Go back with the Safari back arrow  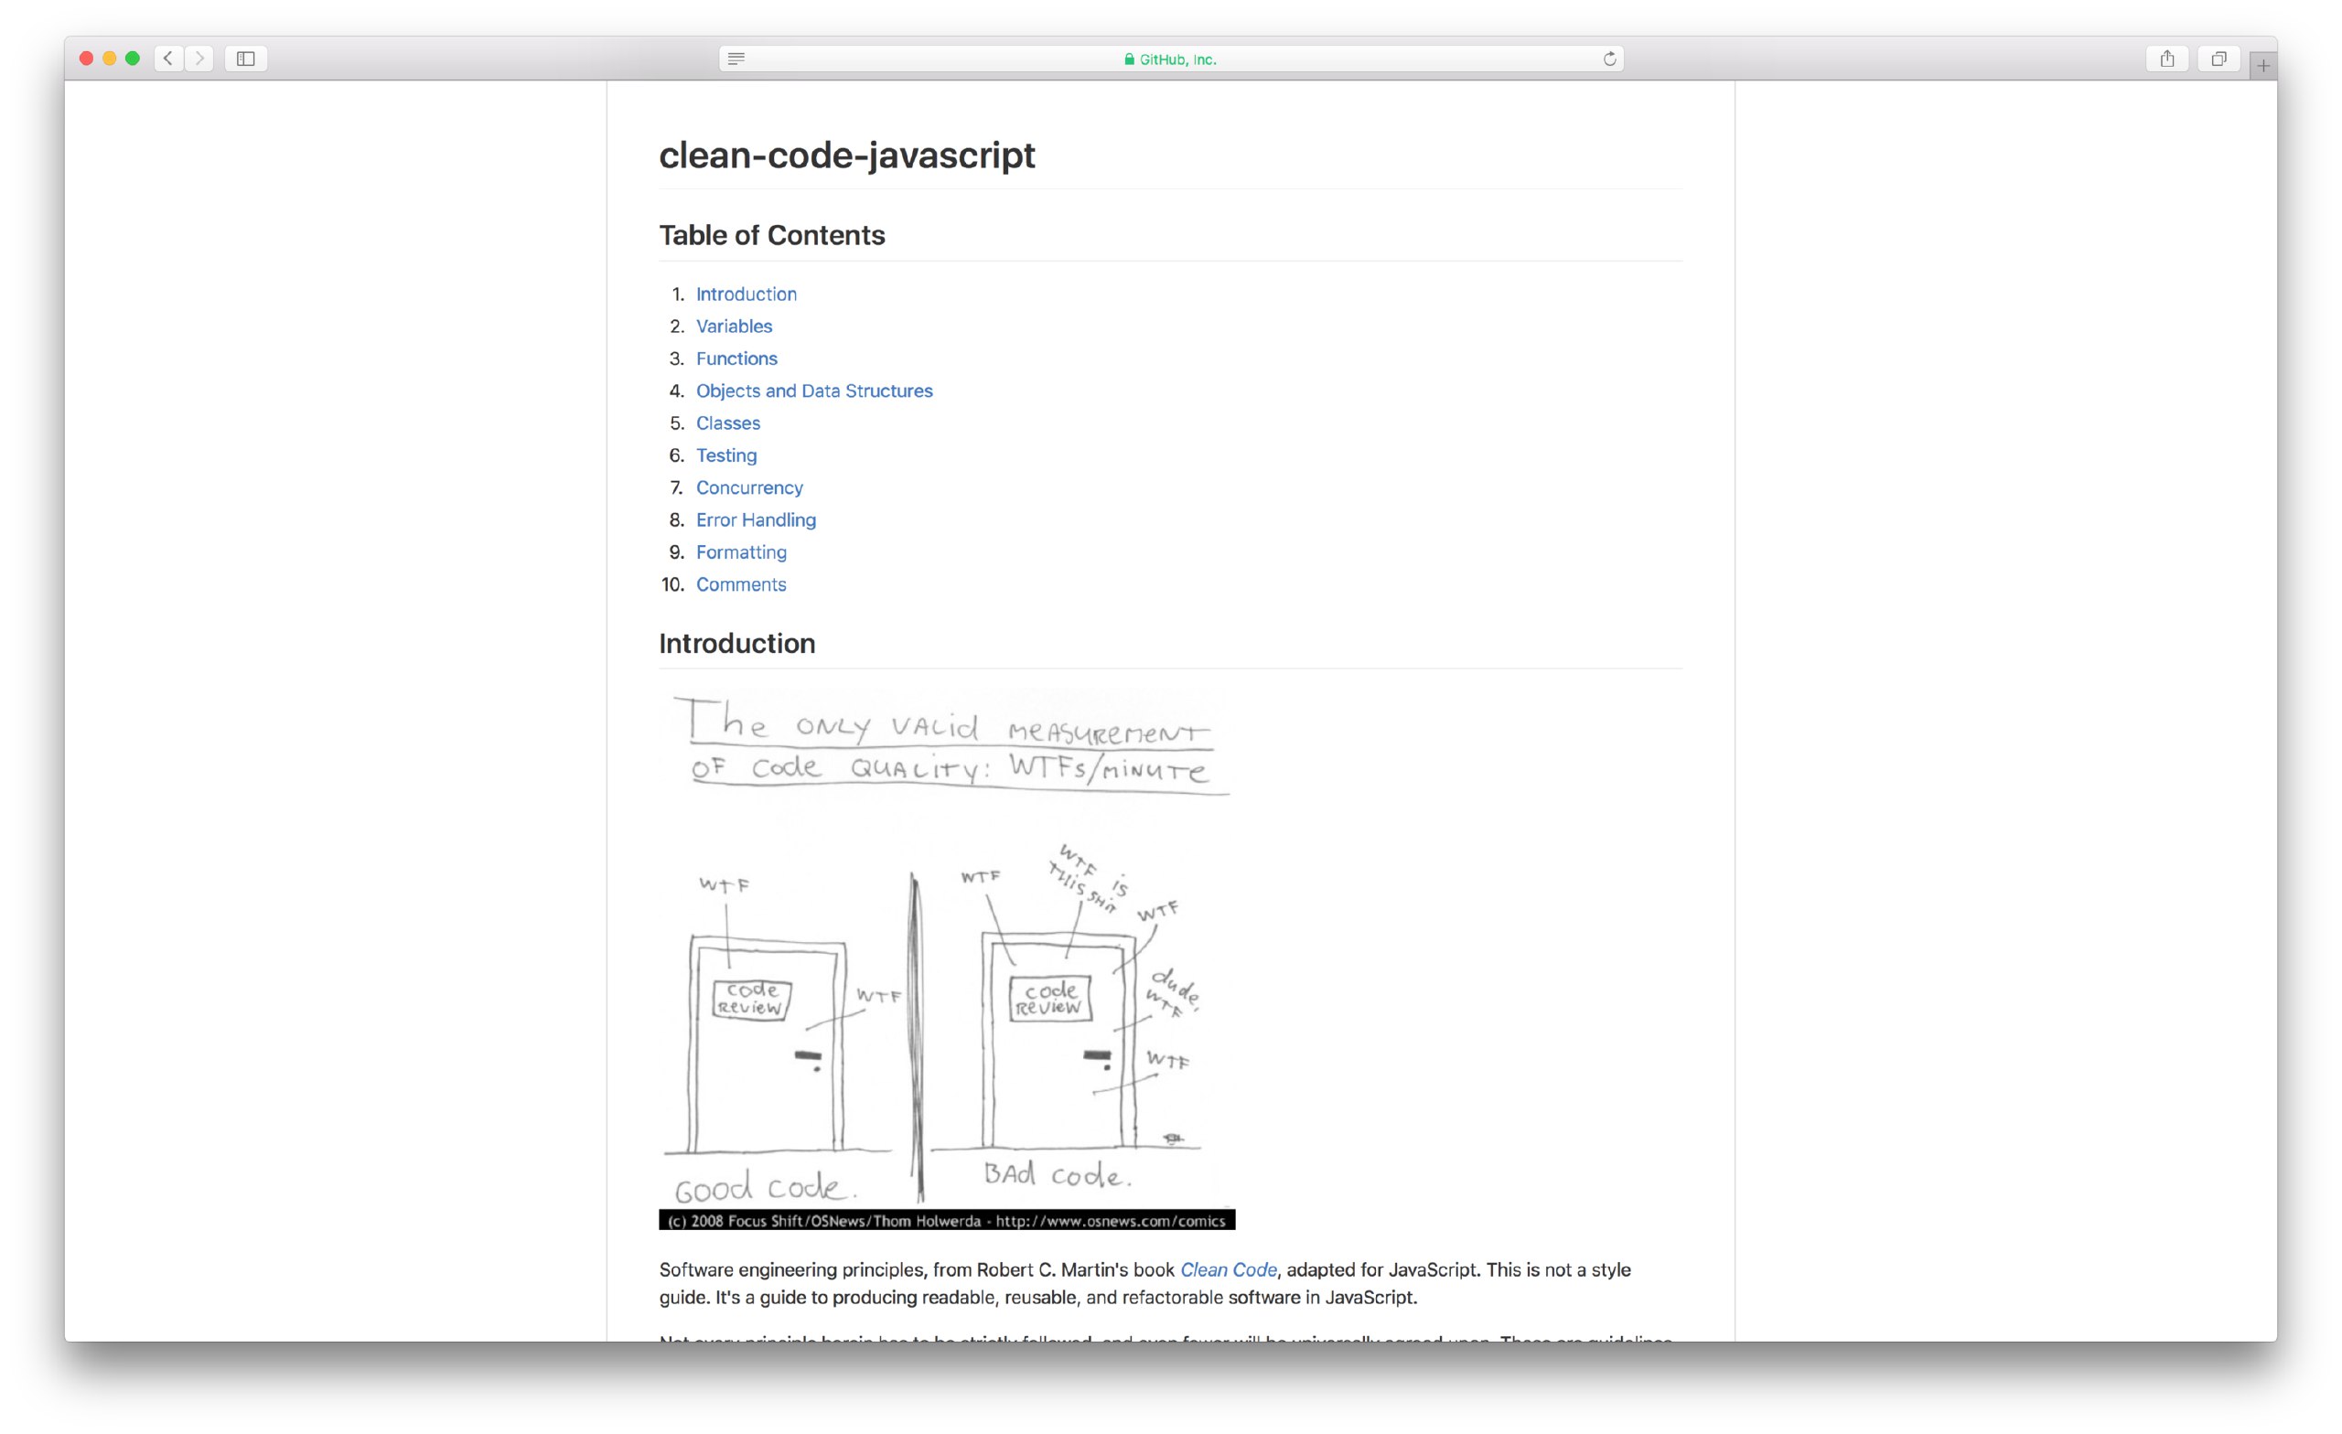point(168,59)
